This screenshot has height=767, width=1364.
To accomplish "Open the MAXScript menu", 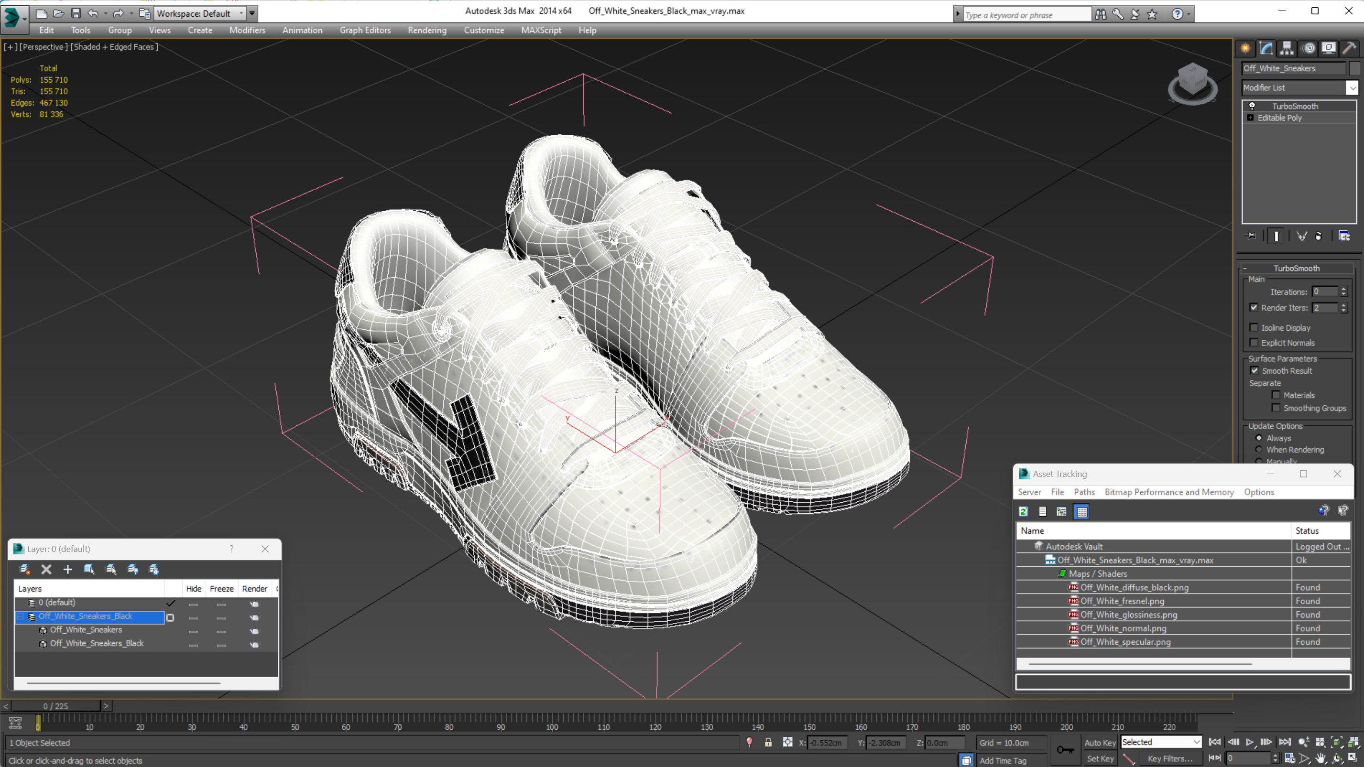I will (541, 30).
